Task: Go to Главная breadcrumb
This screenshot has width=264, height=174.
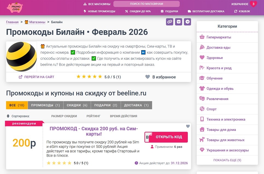Action: (x=12, y=22)
